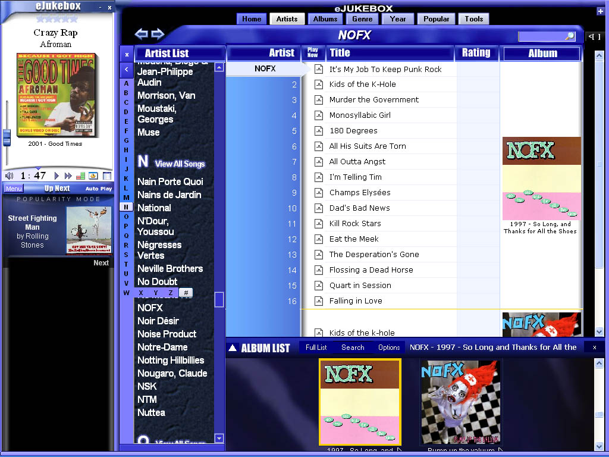Select artist No Doubt in Artist List
The width and height of the screenshot is (609, 457).
click(x=157, y=281)
